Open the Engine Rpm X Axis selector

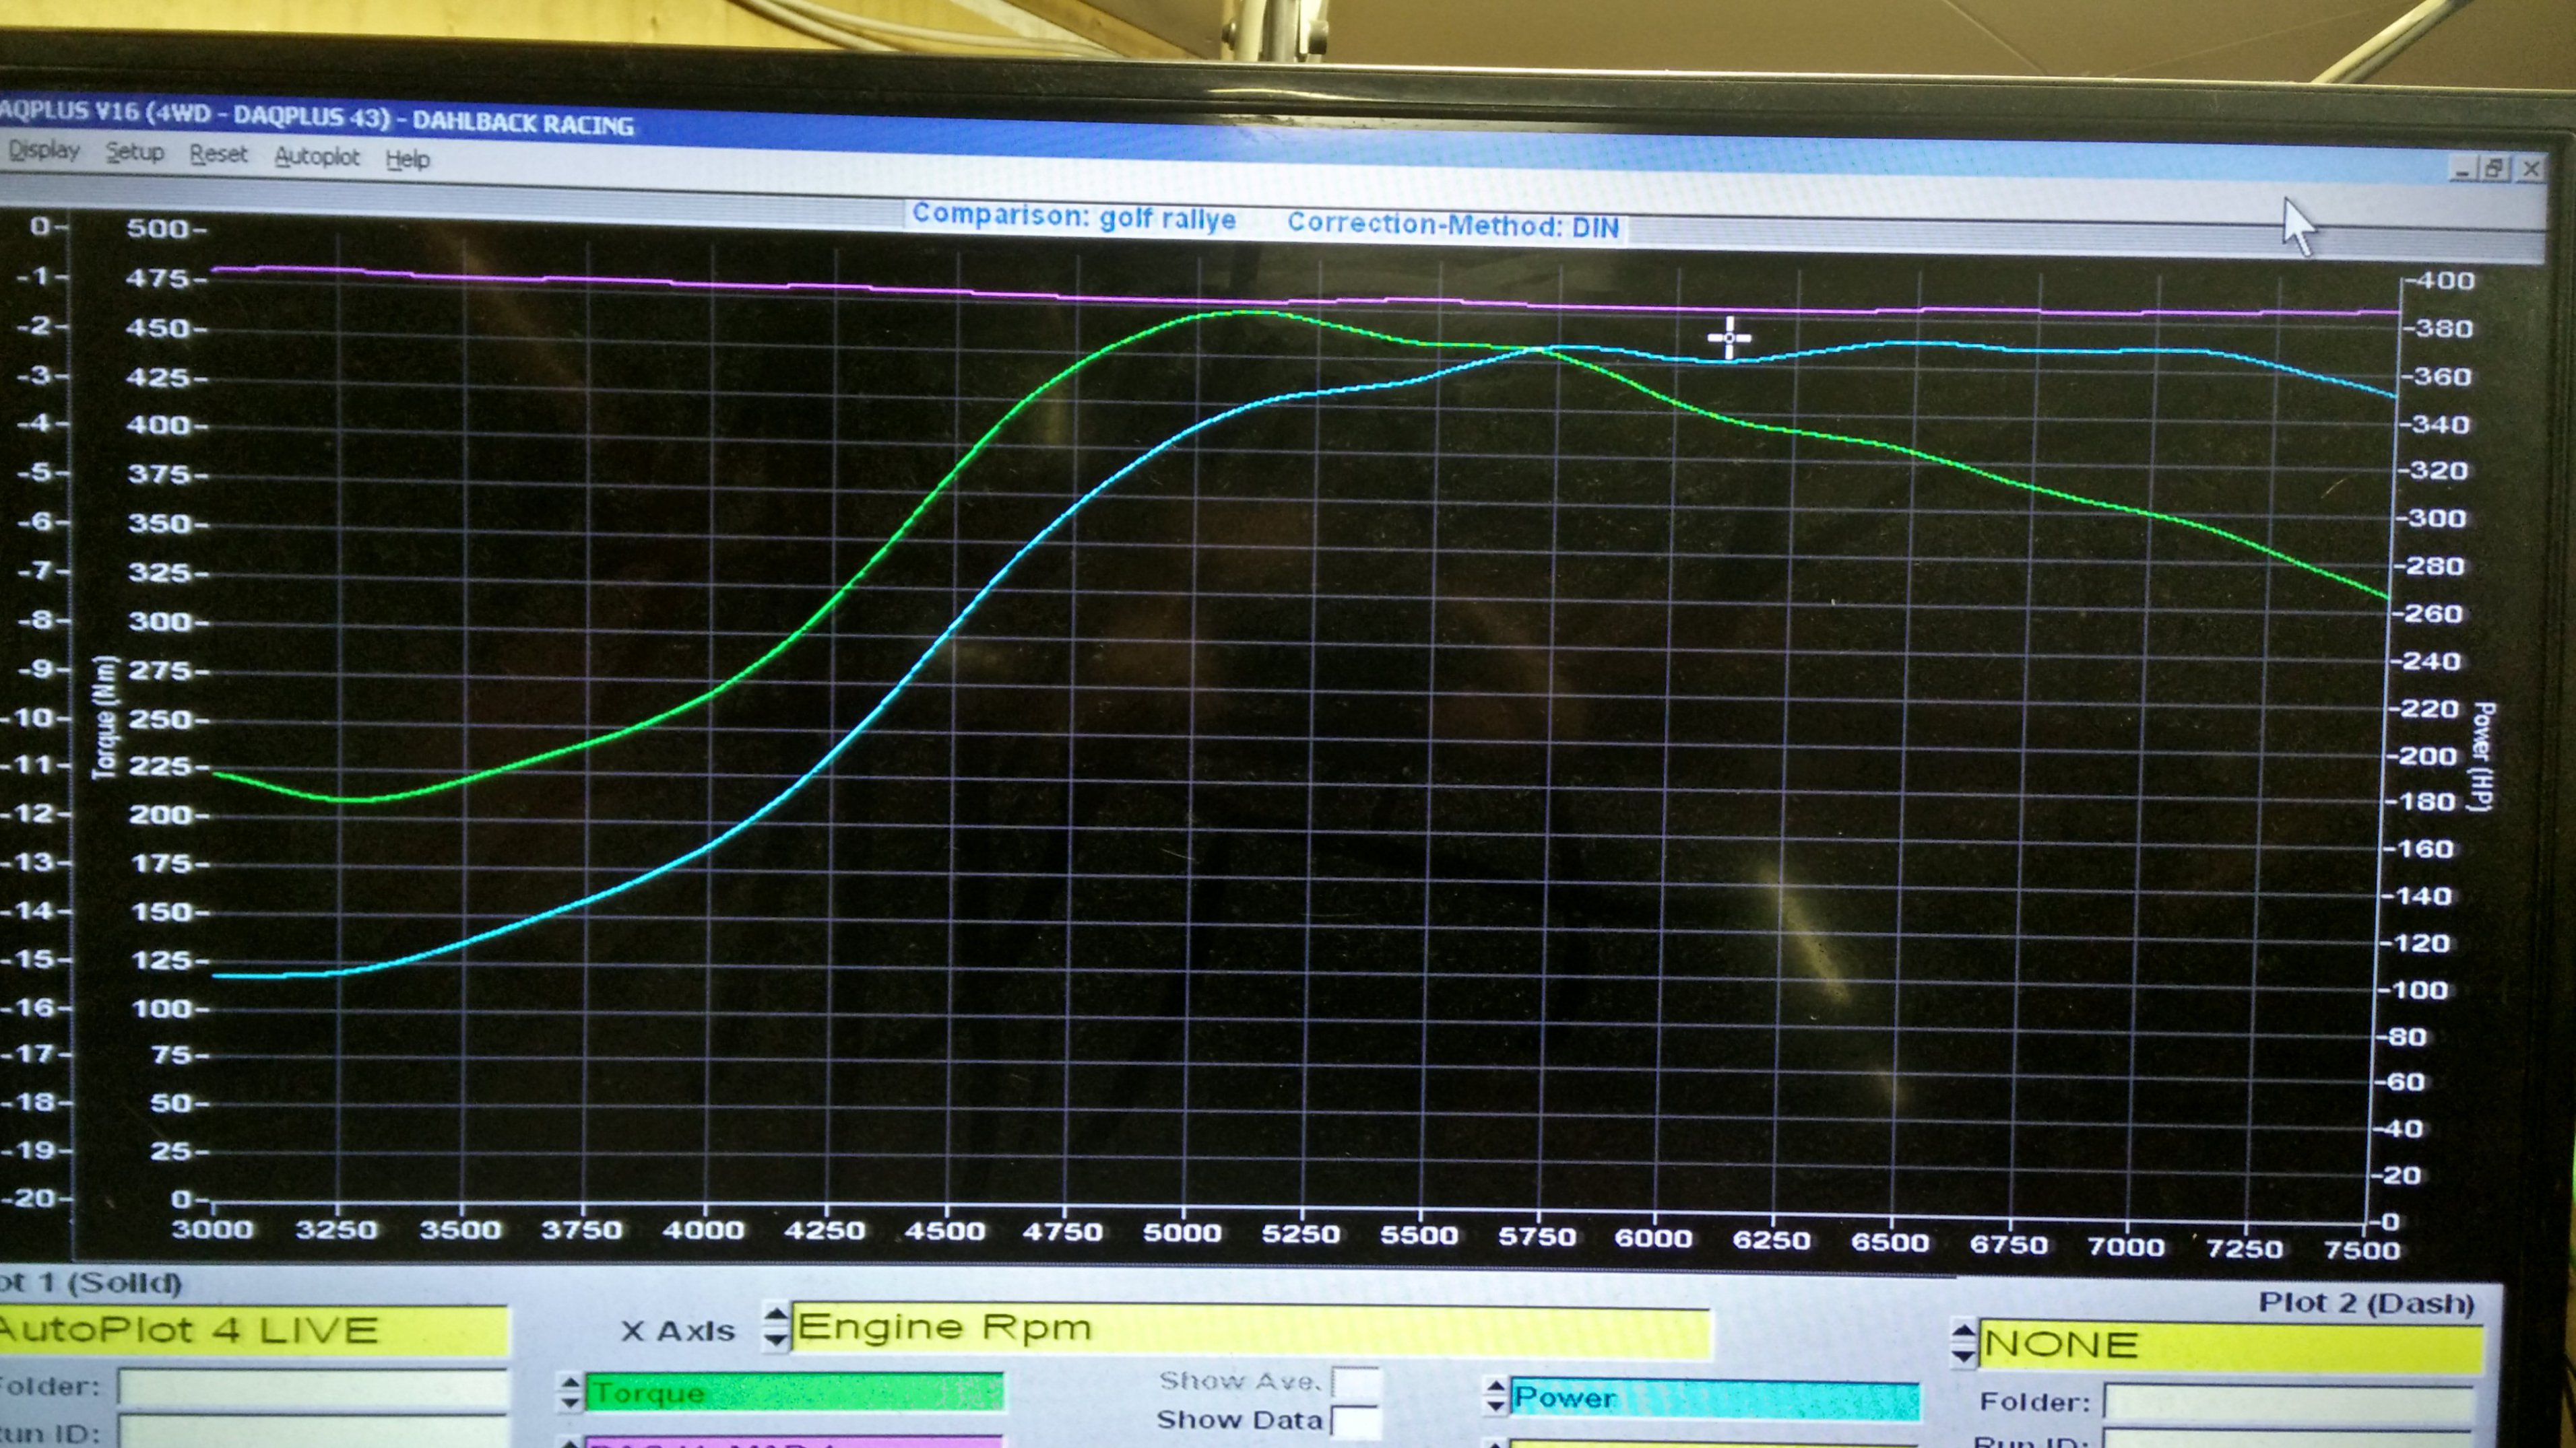(x=1250, y=1328)
